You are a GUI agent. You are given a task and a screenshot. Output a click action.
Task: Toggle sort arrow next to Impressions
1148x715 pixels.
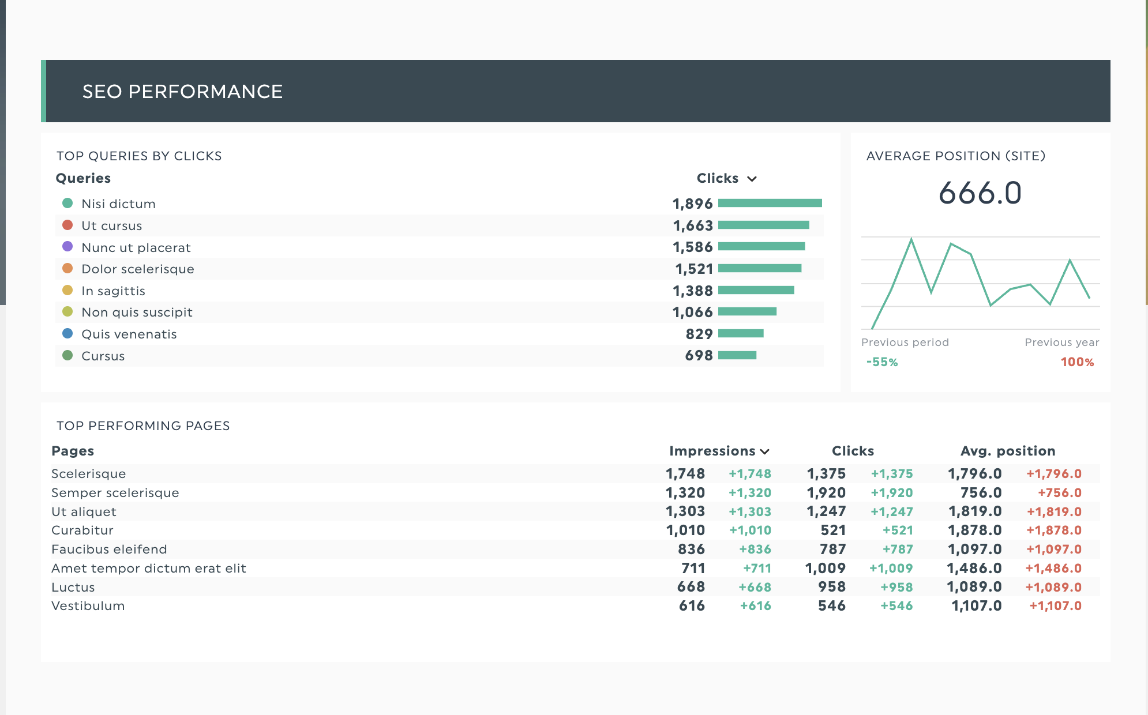click(765, 451)
